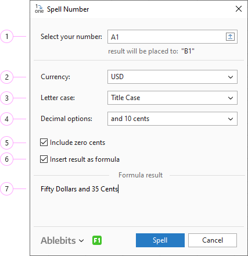Click the formula result text Fifty Dollars
248x256 pixels.
click(59, 189)
